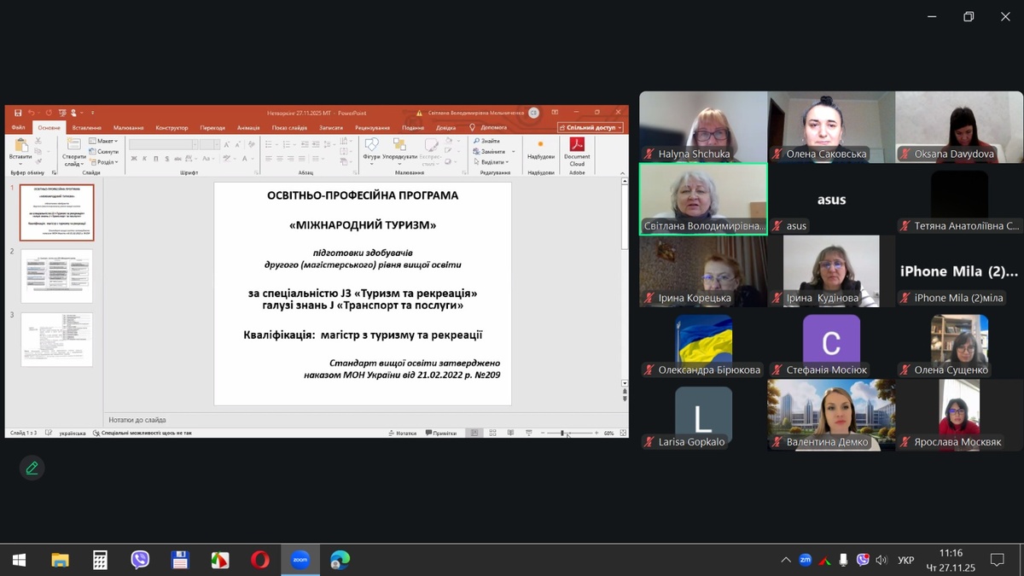Open Viber from the taskbar
The image size is (1024, 576).
140,560
